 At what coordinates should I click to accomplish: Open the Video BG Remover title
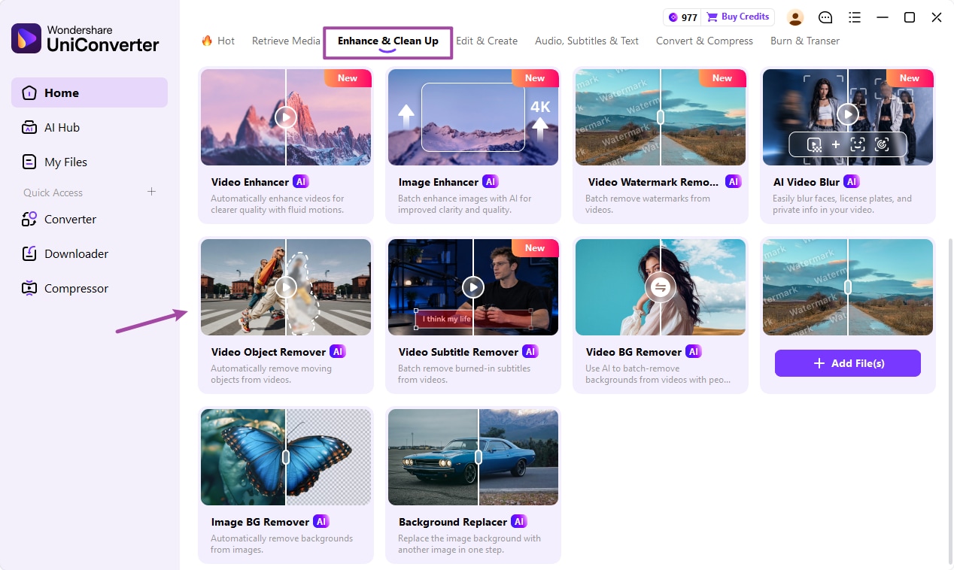click(x=633, y=352)
